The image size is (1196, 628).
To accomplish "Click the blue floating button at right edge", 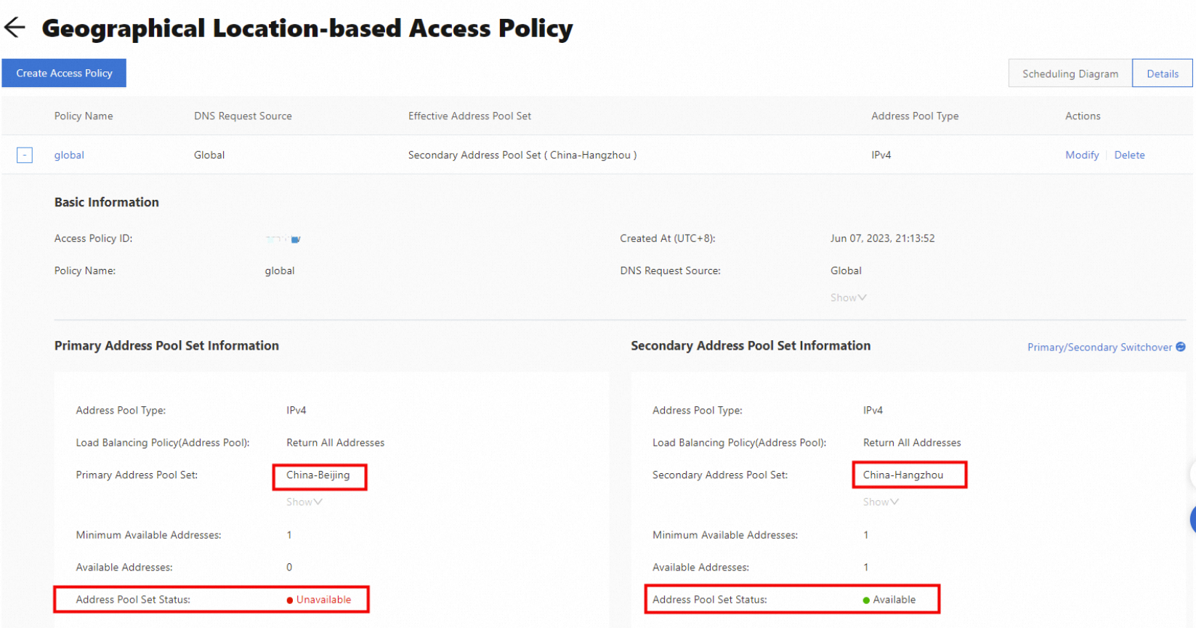I will pyautogui.click(x=1192, y=520).
